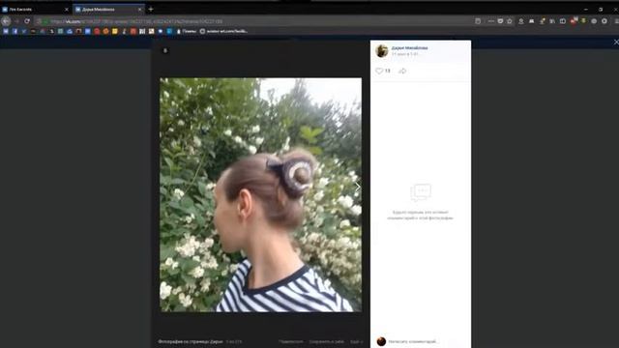The height and width of the screenshot is (348, 619).
Task: Toggle the sidebar toolbar icon
Action: [562, 21]
